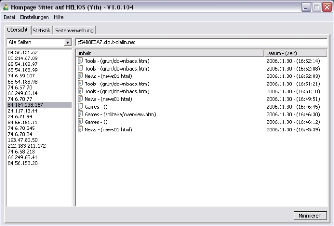Image resolution: width=334 pixels, height=226 pixels.
Task: Open the Einstellungen menu
Action: coord(34,17)
